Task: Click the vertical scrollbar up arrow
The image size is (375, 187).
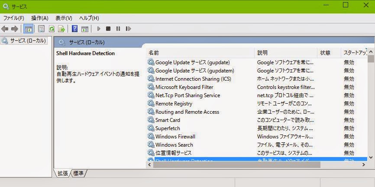Action: (371, 52)
